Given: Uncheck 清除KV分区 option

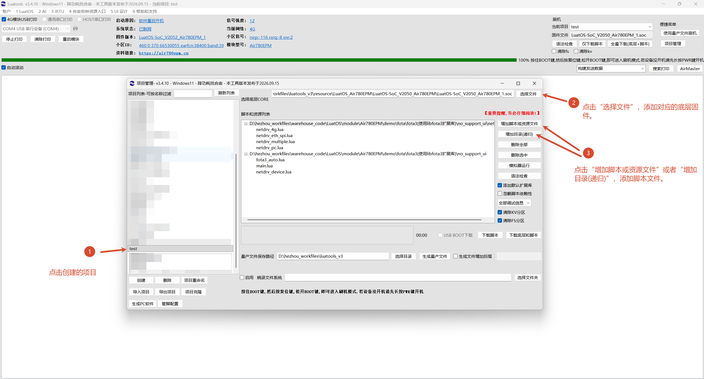Looking at the screenshot, I should (x=500, y=212).
